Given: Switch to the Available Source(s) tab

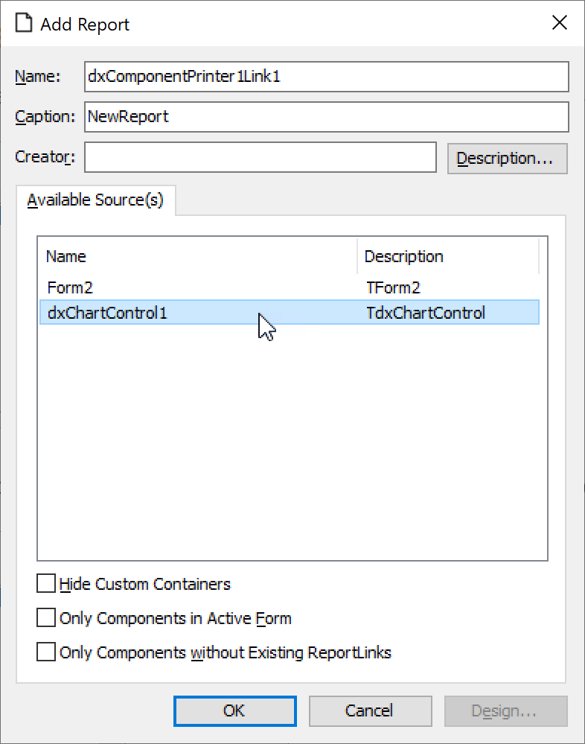Looking at the screenshot, I should point(95,200).
